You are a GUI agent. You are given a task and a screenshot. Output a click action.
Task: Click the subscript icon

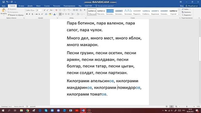click(39, 14)
